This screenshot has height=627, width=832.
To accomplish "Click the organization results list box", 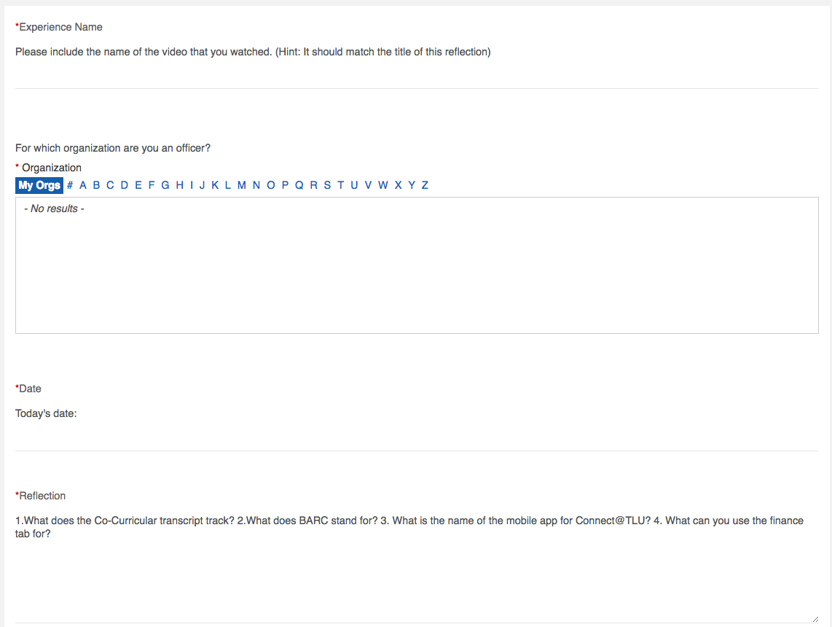I will (417, 265).
